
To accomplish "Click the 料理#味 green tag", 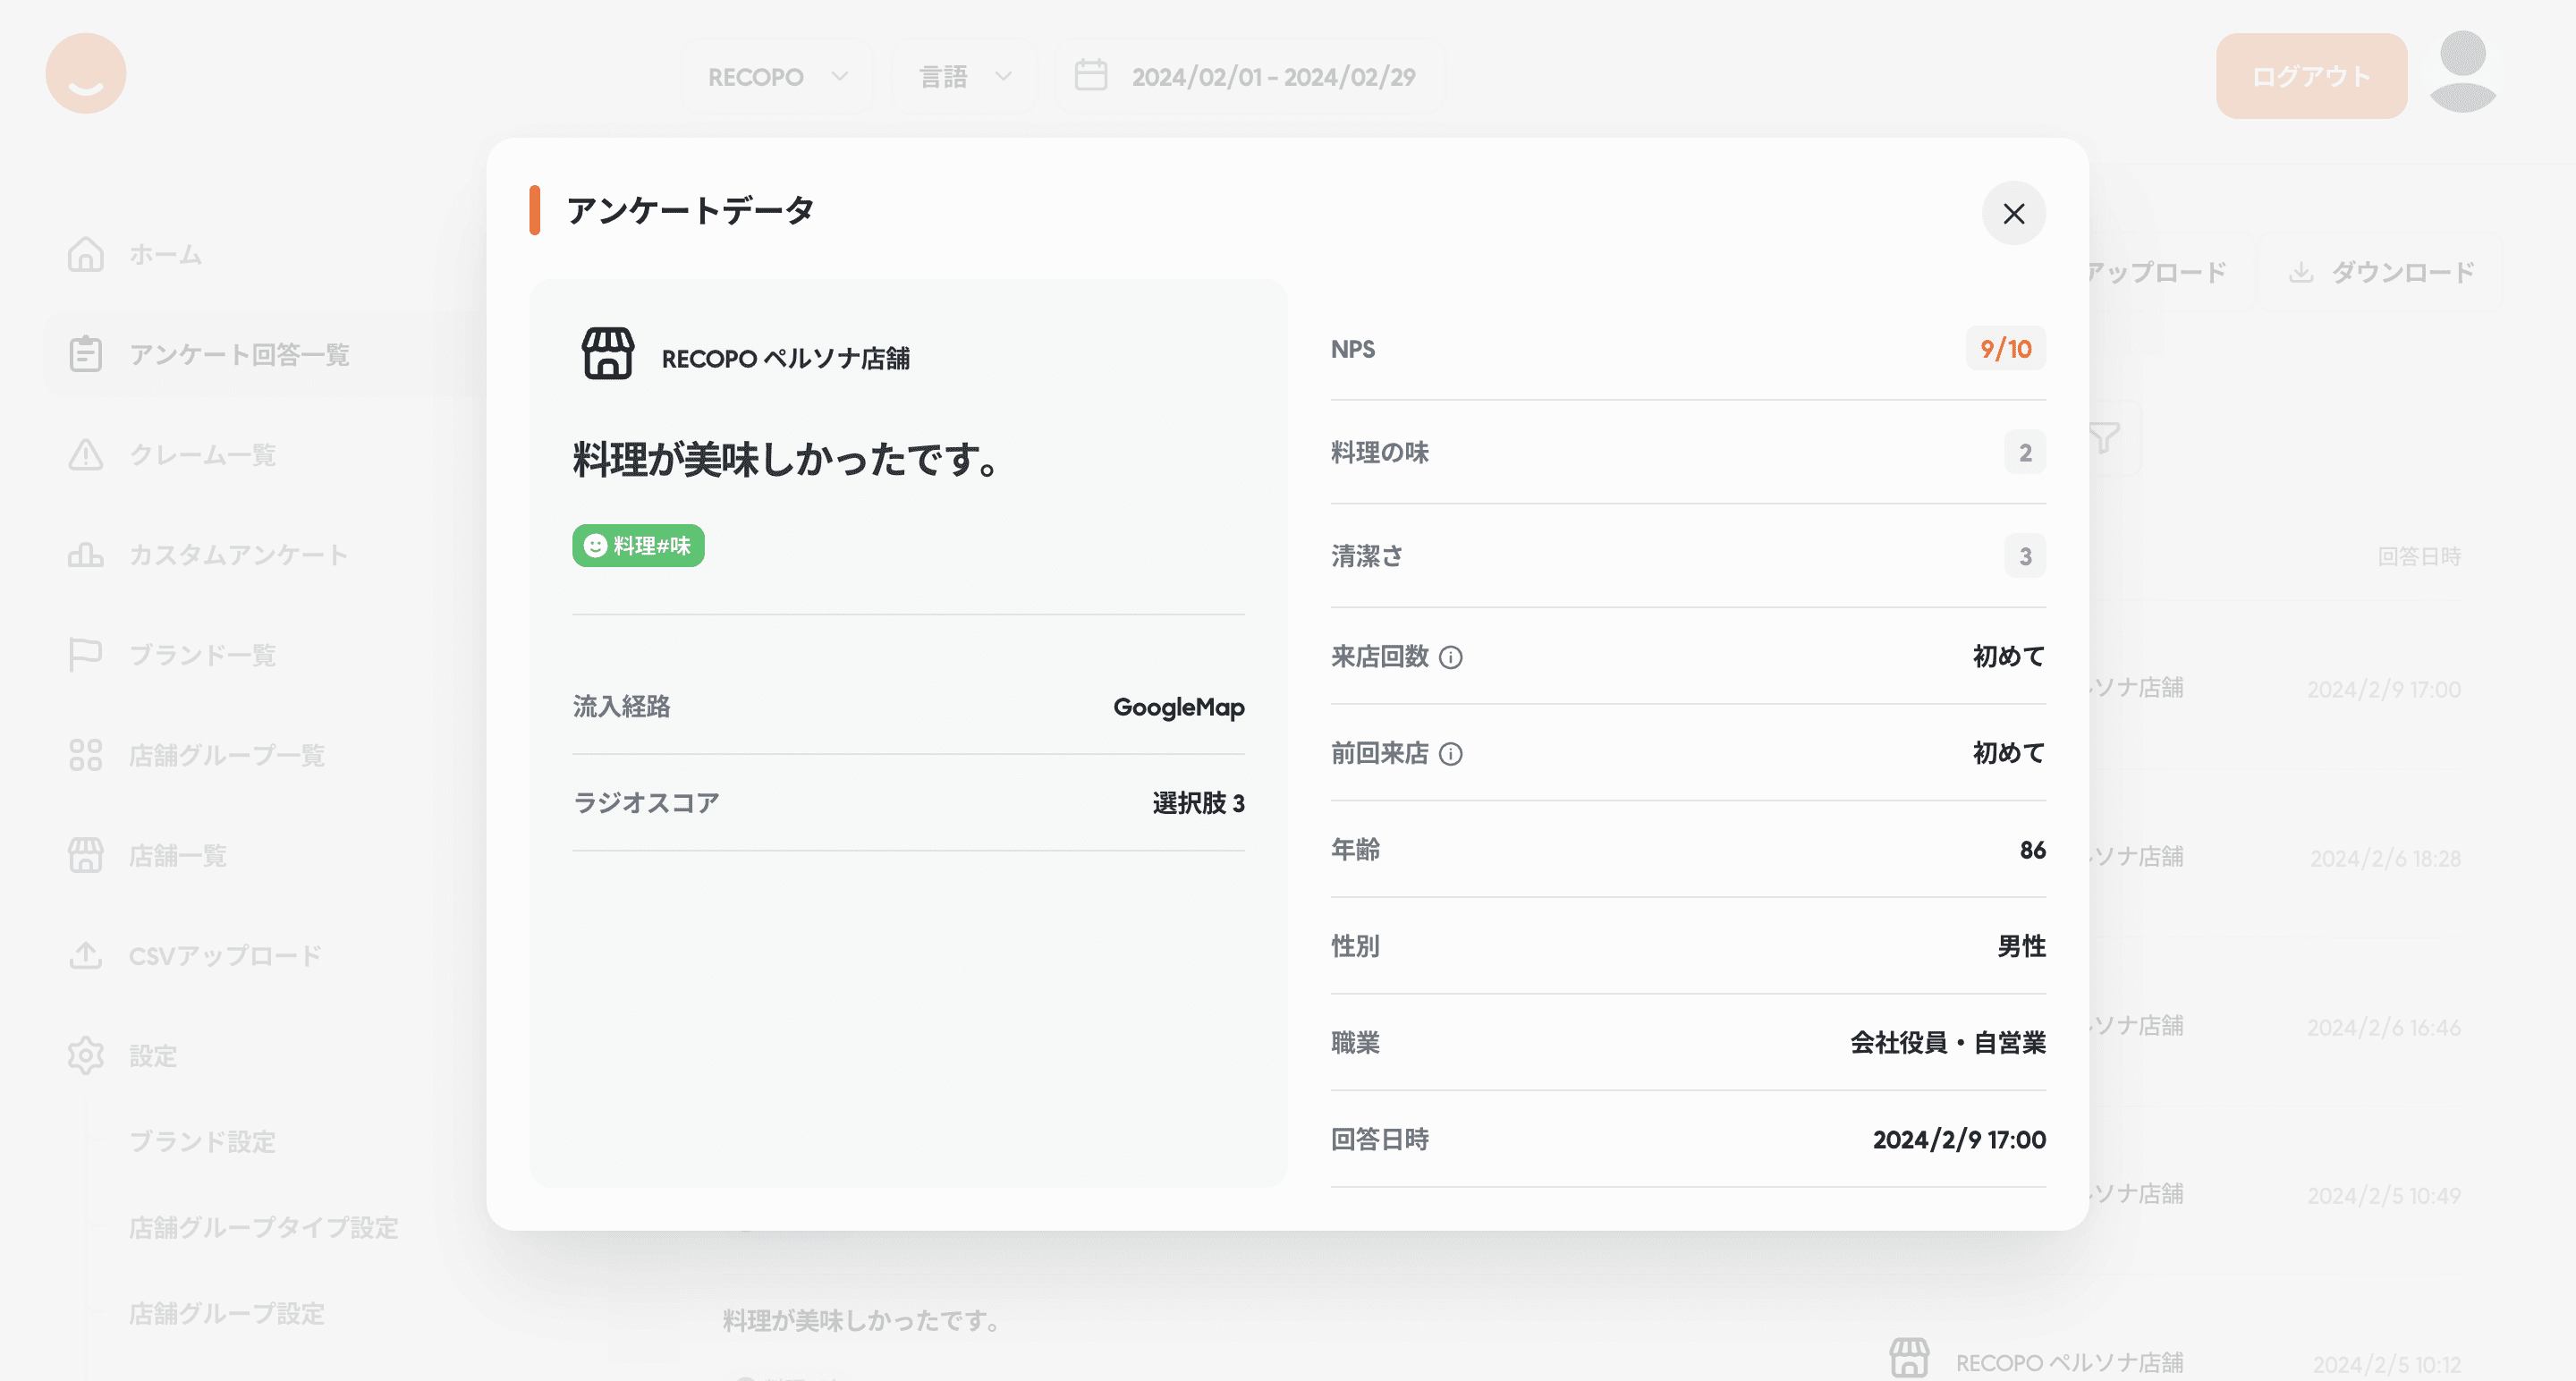I will [638, 545].
